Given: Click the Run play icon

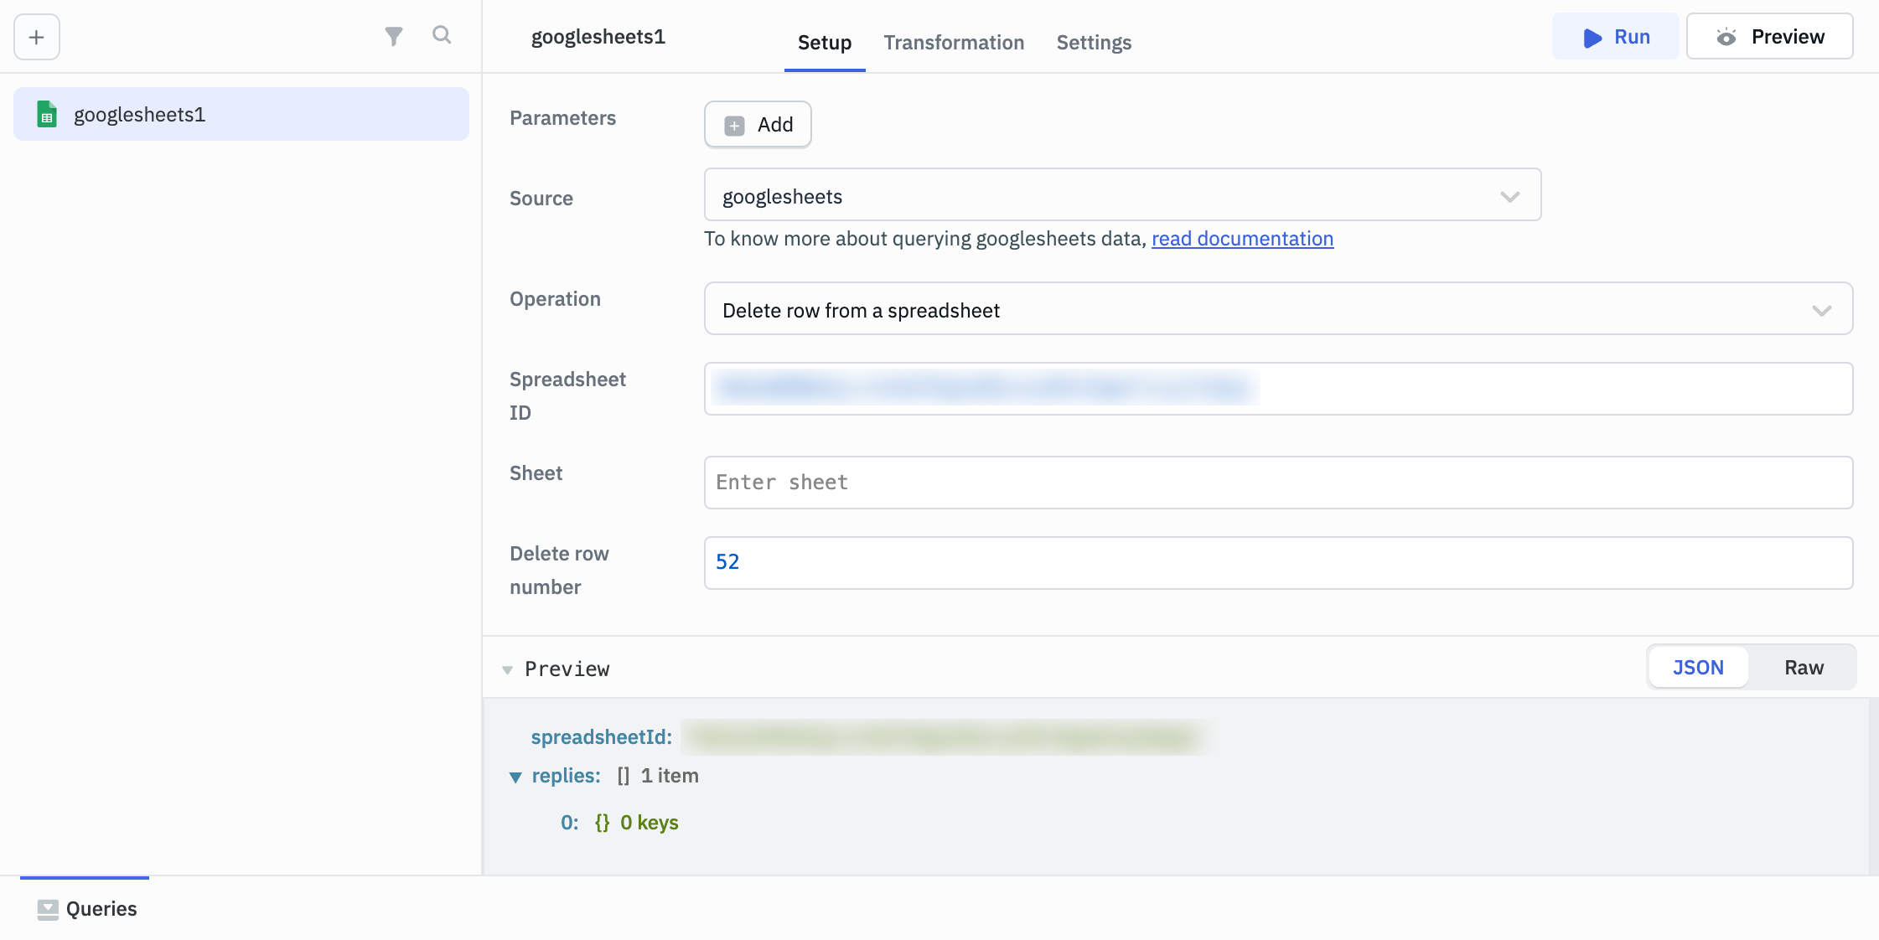Looking at the screenshot, I should coord(1592,38).
